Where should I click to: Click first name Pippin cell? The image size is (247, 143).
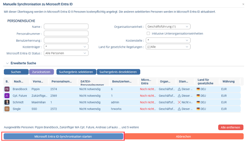pyautogui.click(x=36, y=89)
